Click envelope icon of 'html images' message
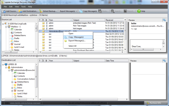 click(x=43, y=29)
